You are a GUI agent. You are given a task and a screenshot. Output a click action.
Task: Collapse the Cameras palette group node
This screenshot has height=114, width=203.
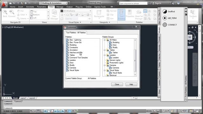[x=104, y=65]
